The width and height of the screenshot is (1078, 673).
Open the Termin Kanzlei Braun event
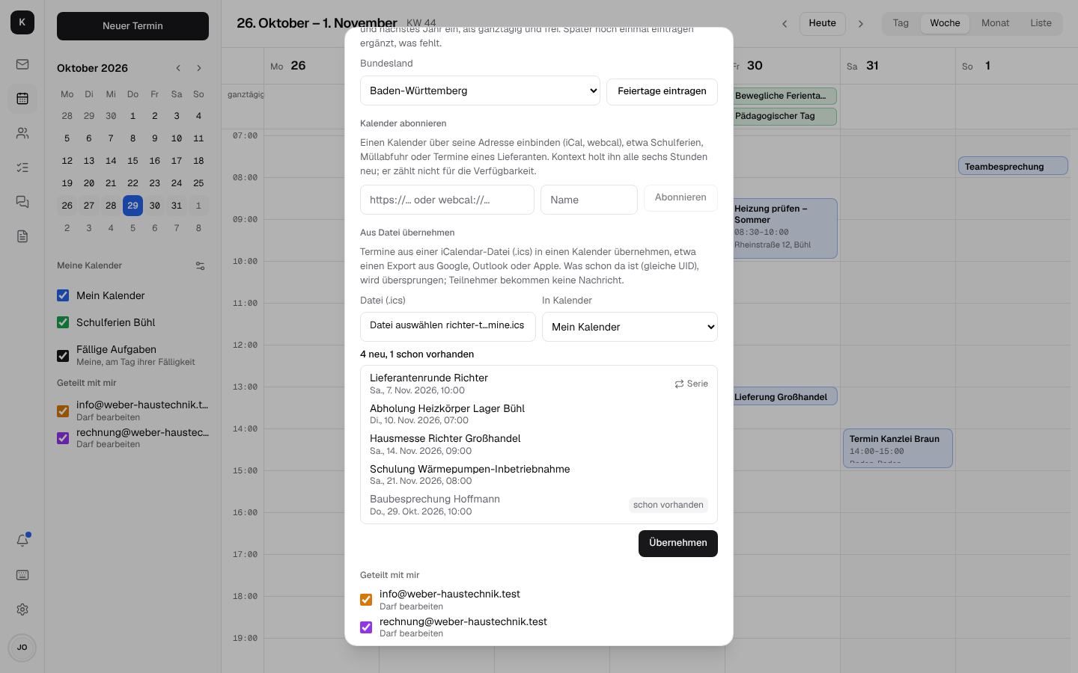point(898,448)
